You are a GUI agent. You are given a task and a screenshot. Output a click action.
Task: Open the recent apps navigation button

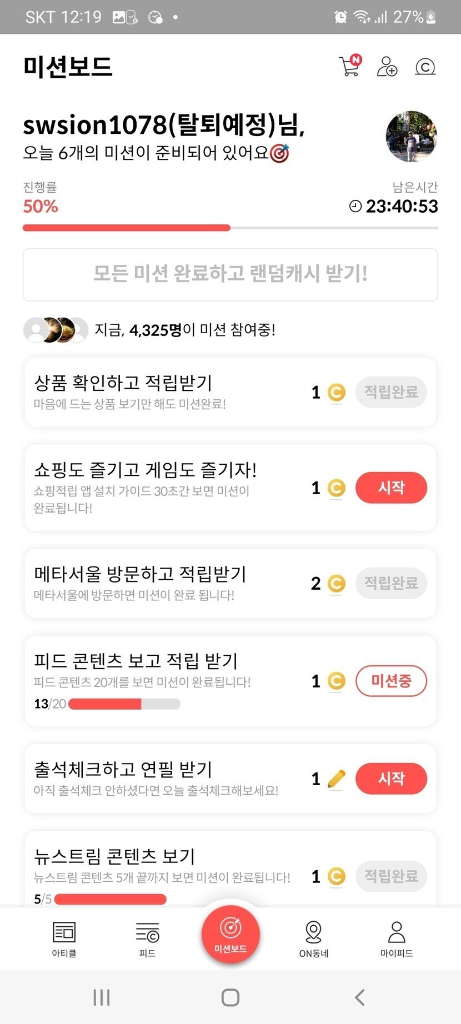point(102,997)
